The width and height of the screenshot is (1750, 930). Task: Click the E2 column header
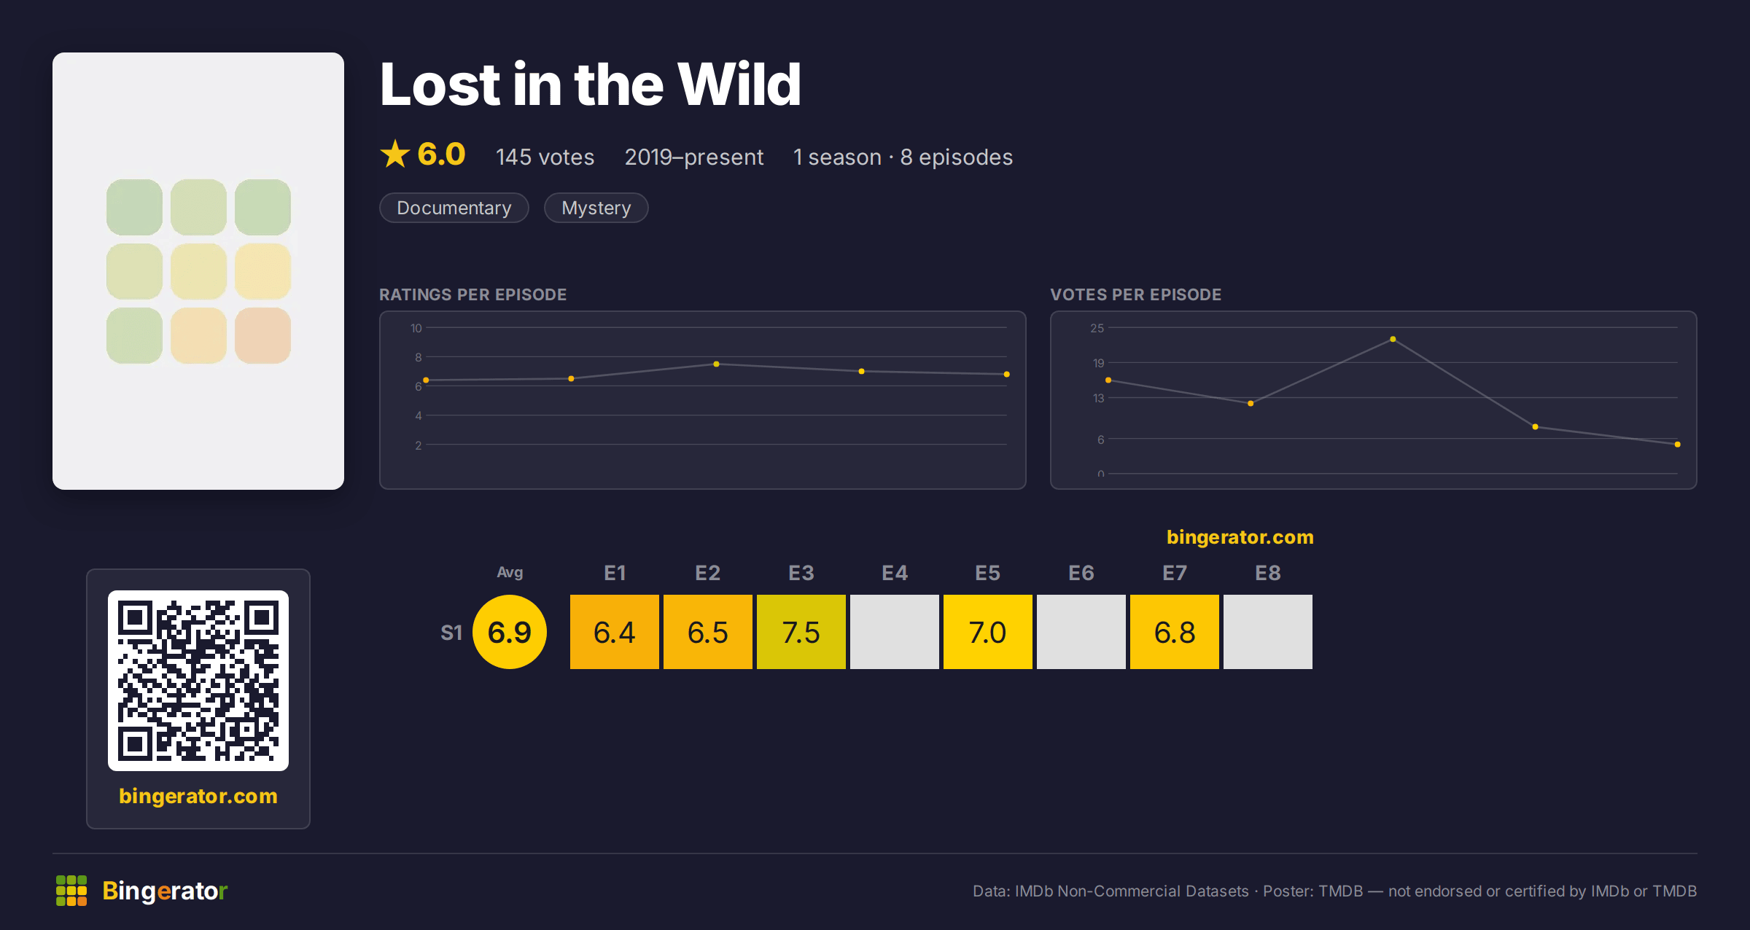(708, 573)
